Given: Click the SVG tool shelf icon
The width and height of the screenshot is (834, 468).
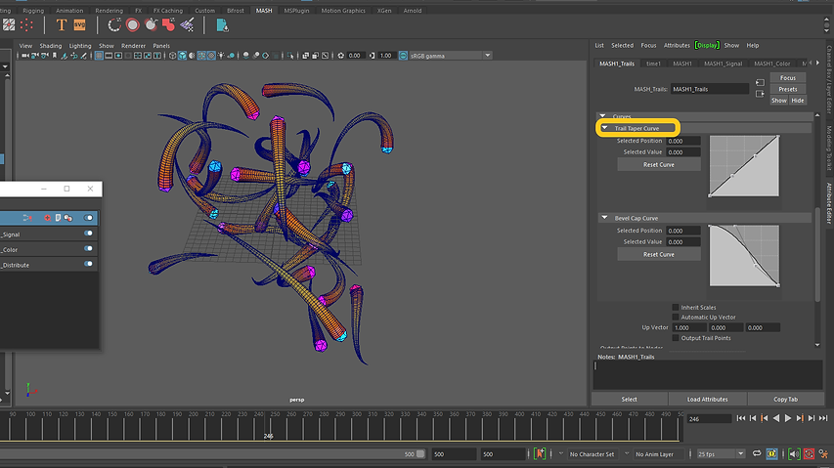Looking at the screenshot, I should coord(80,25).
